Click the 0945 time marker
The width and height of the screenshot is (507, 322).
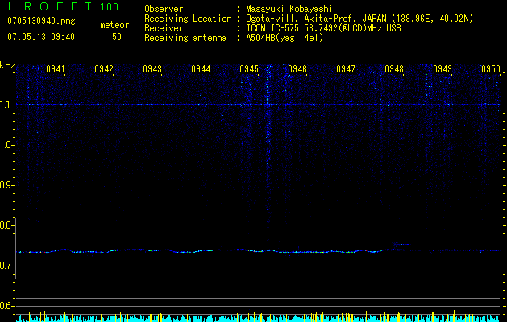[x=249, y=69]
